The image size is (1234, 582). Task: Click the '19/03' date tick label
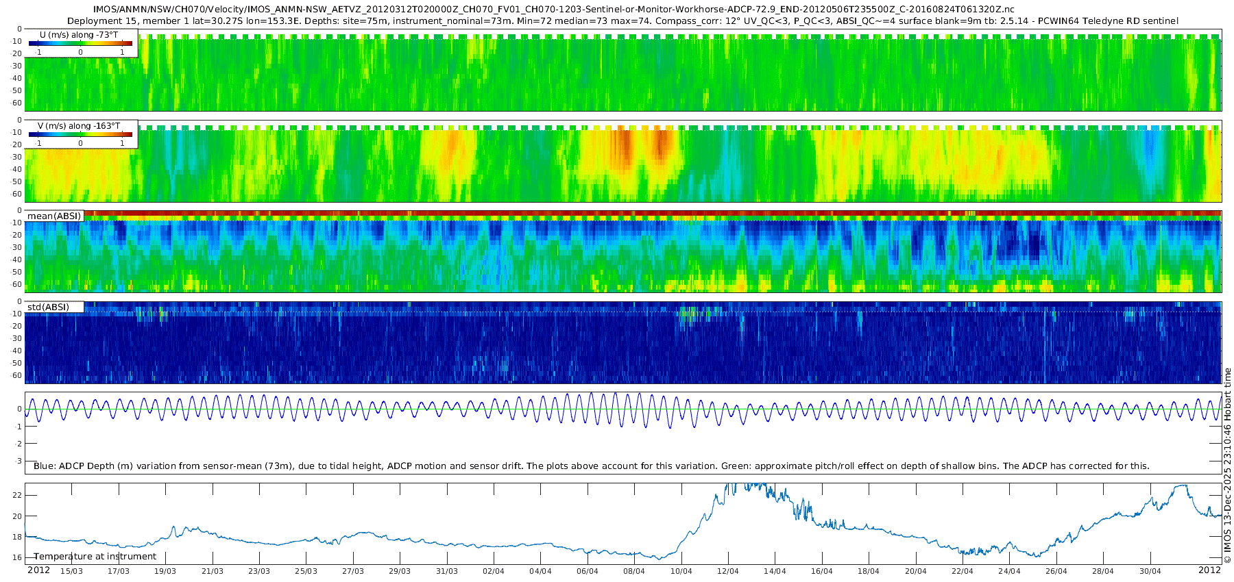click(x=165, y=571)
